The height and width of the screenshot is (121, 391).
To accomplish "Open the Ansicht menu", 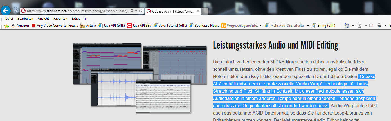I will [x=43, y=19].
